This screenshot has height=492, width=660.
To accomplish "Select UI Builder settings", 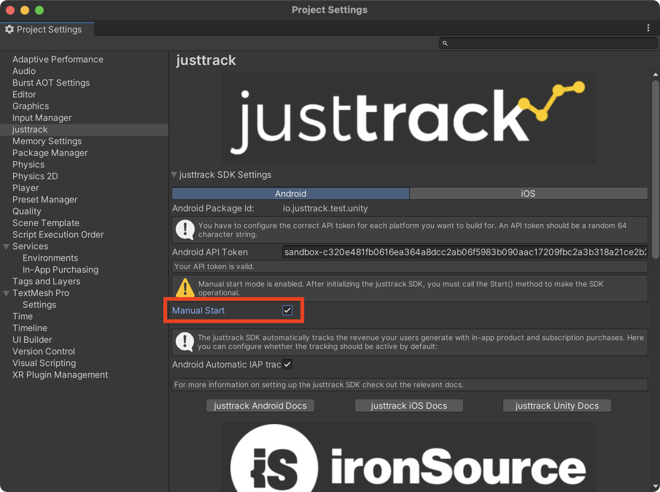I will tap(32, 339).
